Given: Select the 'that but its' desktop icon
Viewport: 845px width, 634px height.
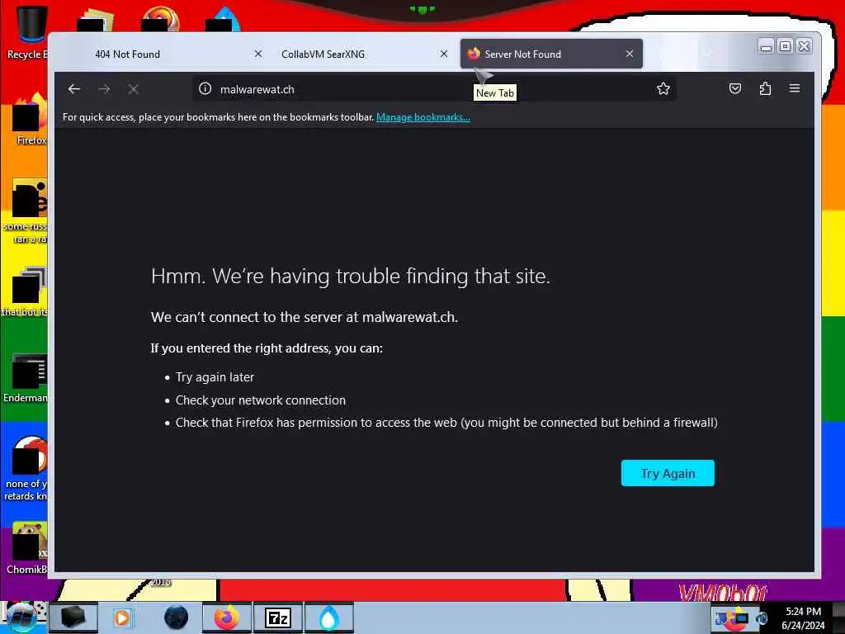Looking at the screenshot, I should coord(26,291).
